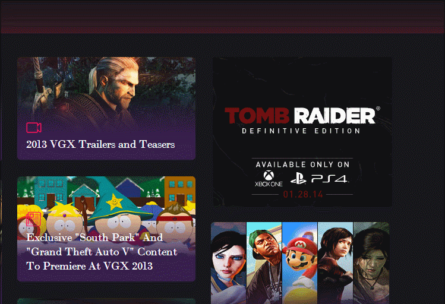Click Cartman's wizard hat star in image
This screenshot has width=445, height=304.
click(115, 202)
